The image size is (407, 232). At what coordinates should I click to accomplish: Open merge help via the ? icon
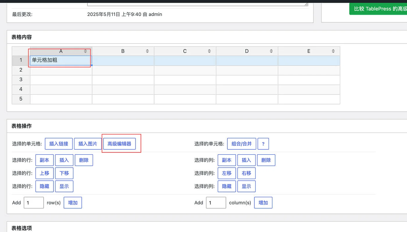(x=263, y=144)
